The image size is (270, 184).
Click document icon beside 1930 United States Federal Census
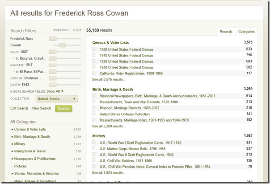(x=94, y=61)
